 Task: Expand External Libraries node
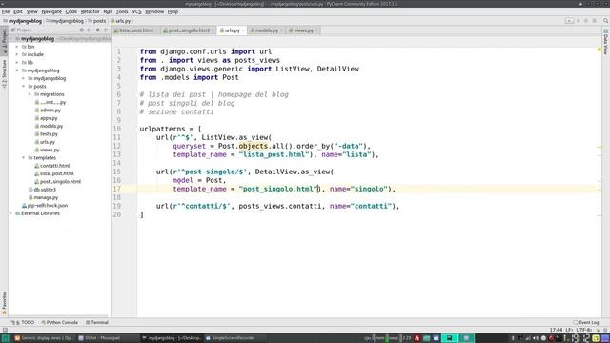(x=10, y=213)
